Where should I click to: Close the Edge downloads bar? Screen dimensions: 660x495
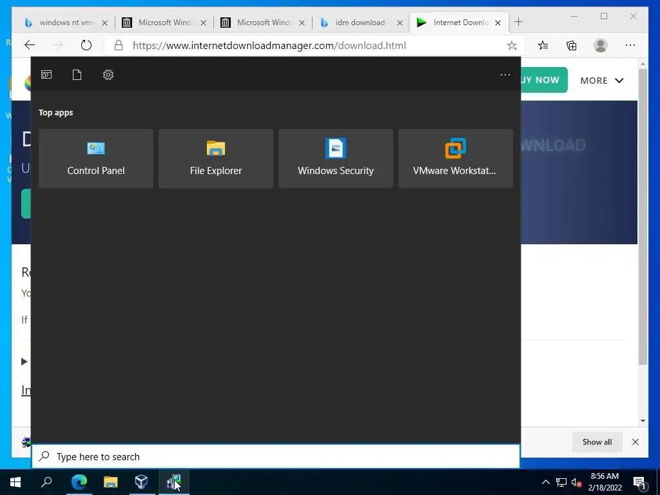coord(636,442)
